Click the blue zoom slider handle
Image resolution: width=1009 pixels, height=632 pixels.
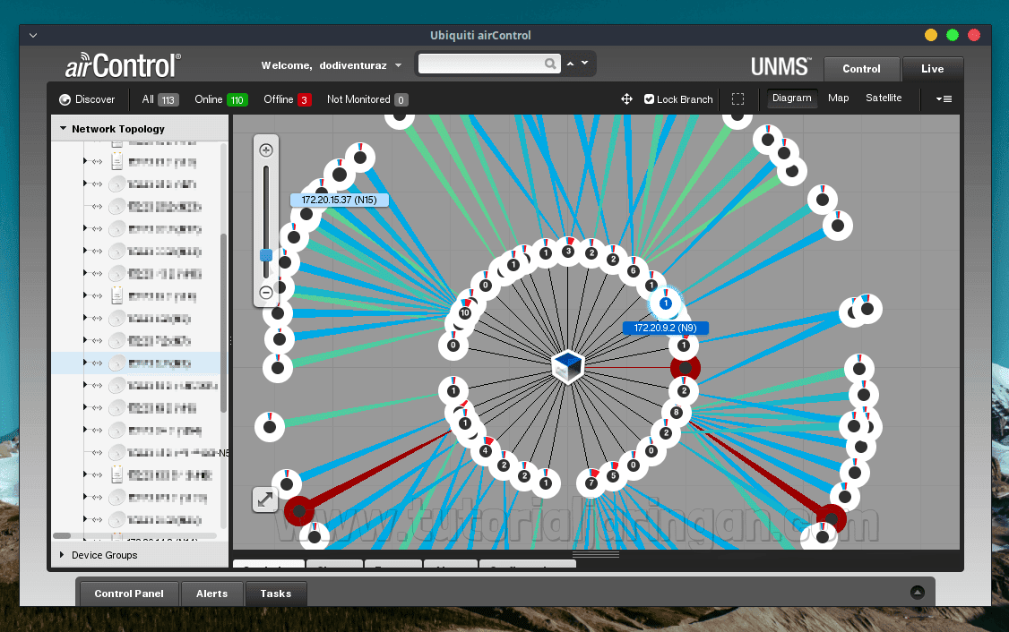[266, 255]
